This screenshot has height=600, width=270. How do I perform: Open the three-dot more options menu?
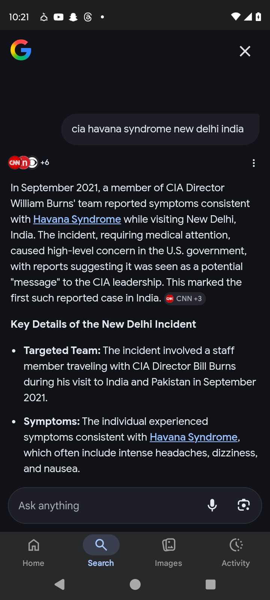254,163
